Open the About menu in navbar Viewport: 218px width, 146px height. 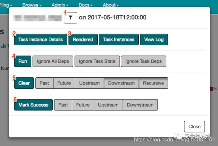click(x=111, y=5)
